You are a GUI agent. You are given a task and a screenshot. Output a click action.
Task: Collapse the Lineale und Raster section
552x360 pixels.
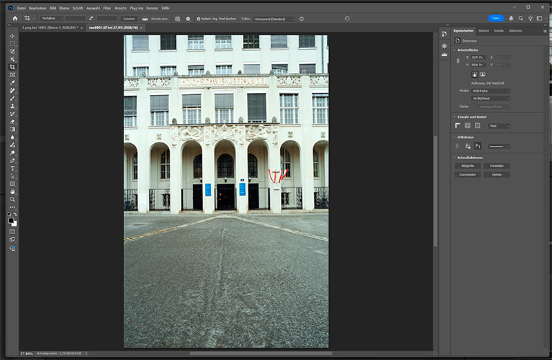tap(455, 116)
